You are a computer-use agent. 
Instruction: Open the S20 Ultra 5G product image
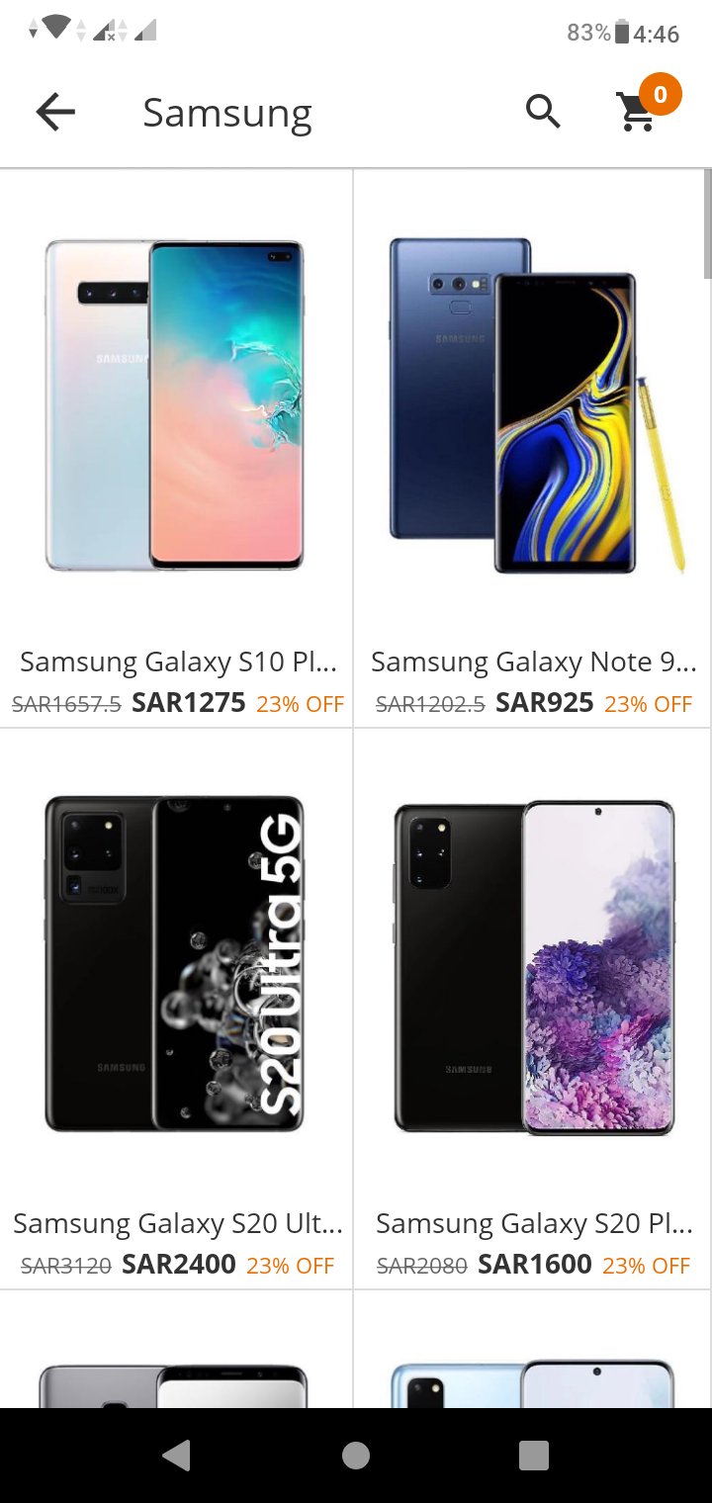pyautogui.click(x=175, y=963)
